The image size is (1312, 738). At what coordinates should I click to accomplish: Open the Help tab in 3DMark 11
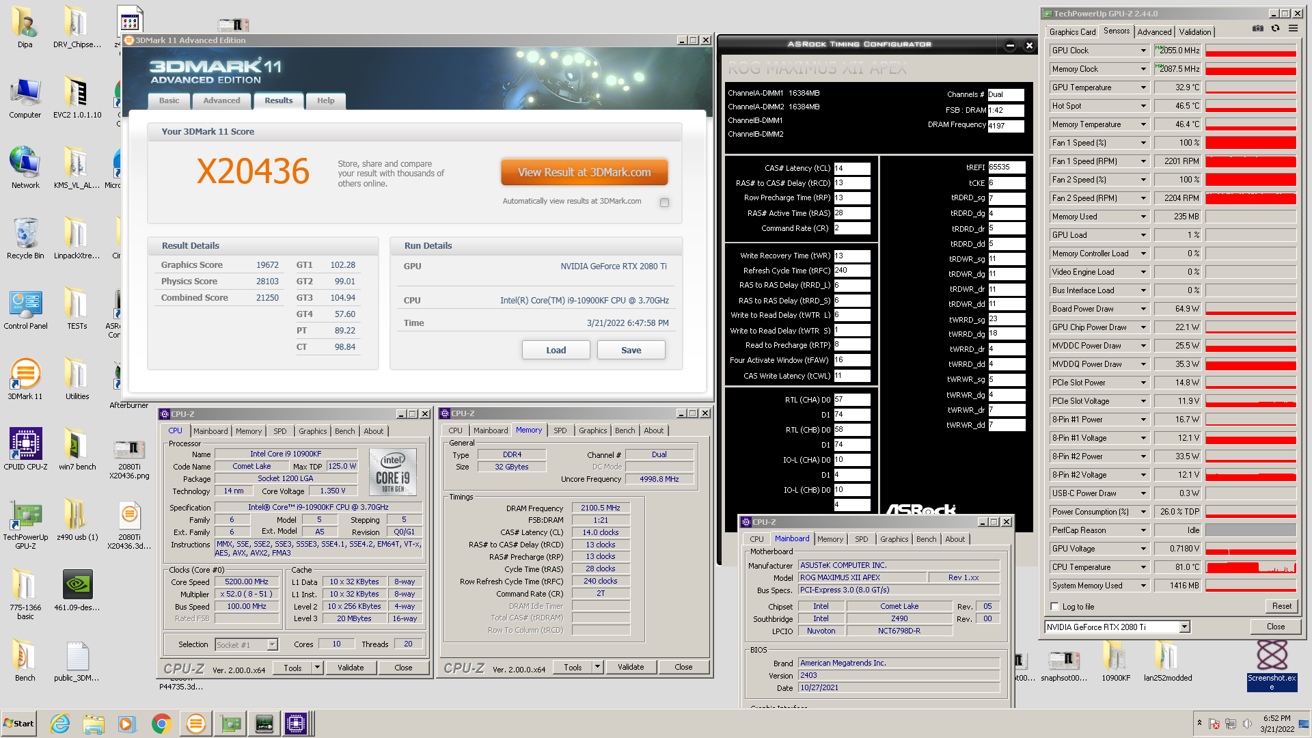pyautogui.click(x=326, y=100)
